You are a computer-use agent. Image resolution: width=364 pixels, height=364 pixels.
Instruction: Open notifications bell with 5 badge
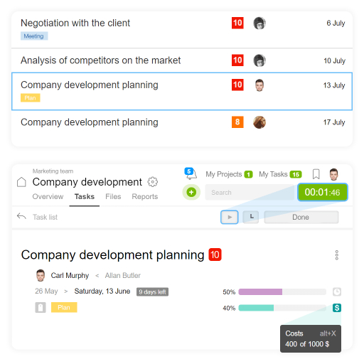click(x=191, y=173)
